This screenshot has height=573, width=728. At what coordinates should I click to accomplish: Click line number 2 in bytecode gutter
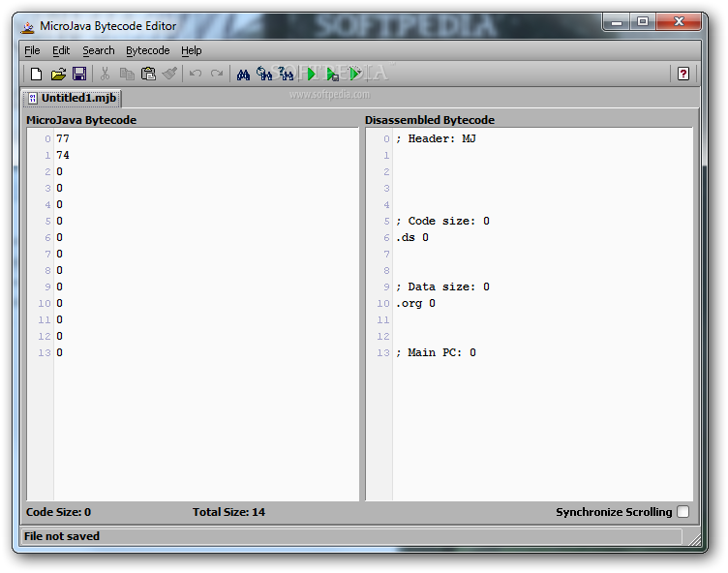point(47,172)
